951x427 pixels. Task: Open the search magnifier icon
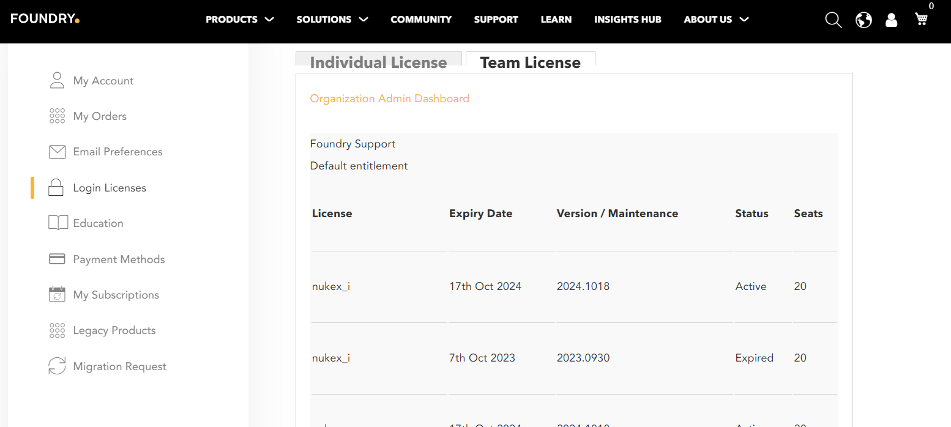(834, 20)
